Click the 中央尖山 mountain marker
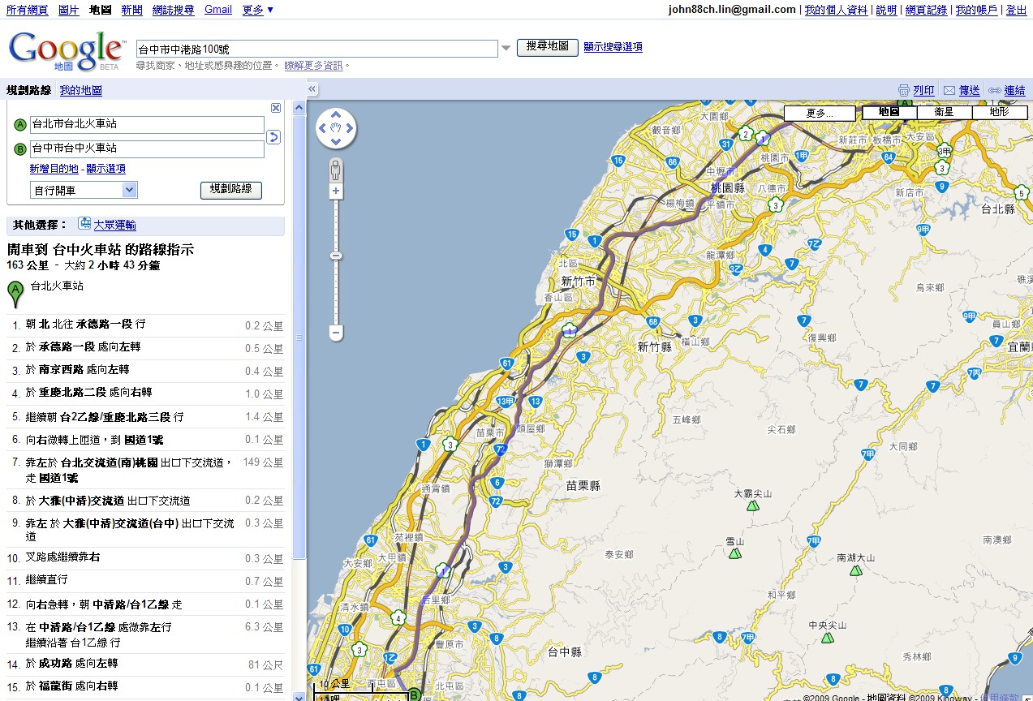Screen dimensions: 1033x701 [828, 638]
